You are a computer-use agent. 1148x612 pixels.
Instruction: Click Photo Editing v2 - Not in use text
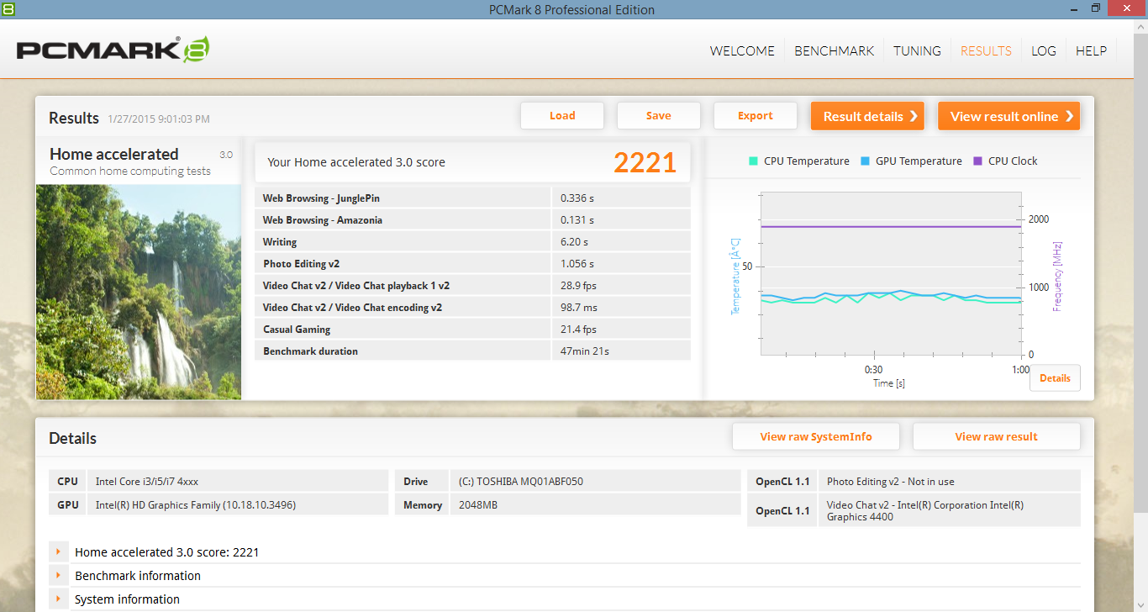coord(891,482)
